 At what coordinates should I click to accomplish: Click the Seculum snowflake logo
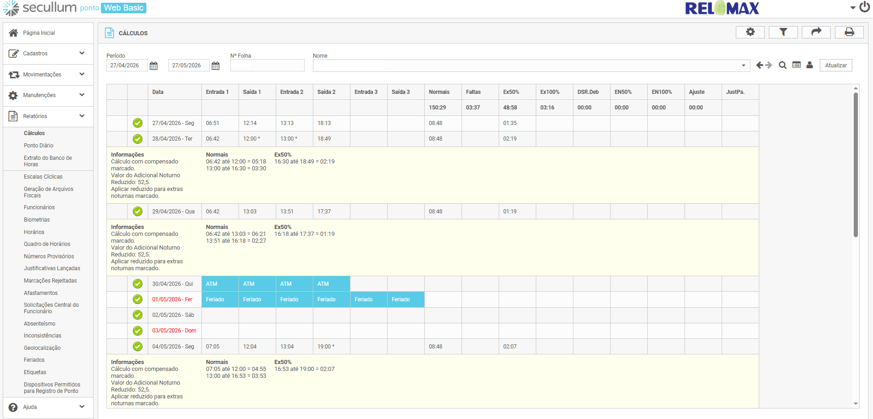(x=11, y=8)
